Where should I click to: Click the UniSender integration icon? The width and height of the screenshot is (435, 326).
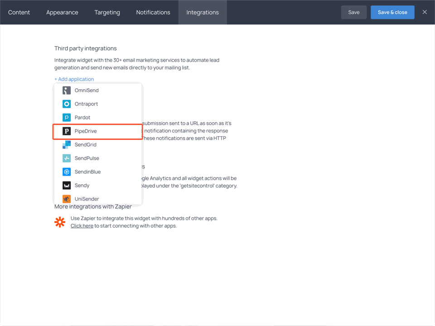66,199
